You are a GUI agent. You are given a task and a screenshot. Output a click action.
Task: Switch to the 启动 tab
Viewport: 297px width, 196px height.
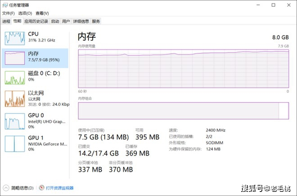[x=55, y=22]
